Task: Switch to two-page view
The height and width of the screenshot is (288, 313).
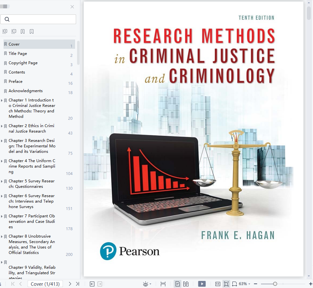Action: point(186,284)
